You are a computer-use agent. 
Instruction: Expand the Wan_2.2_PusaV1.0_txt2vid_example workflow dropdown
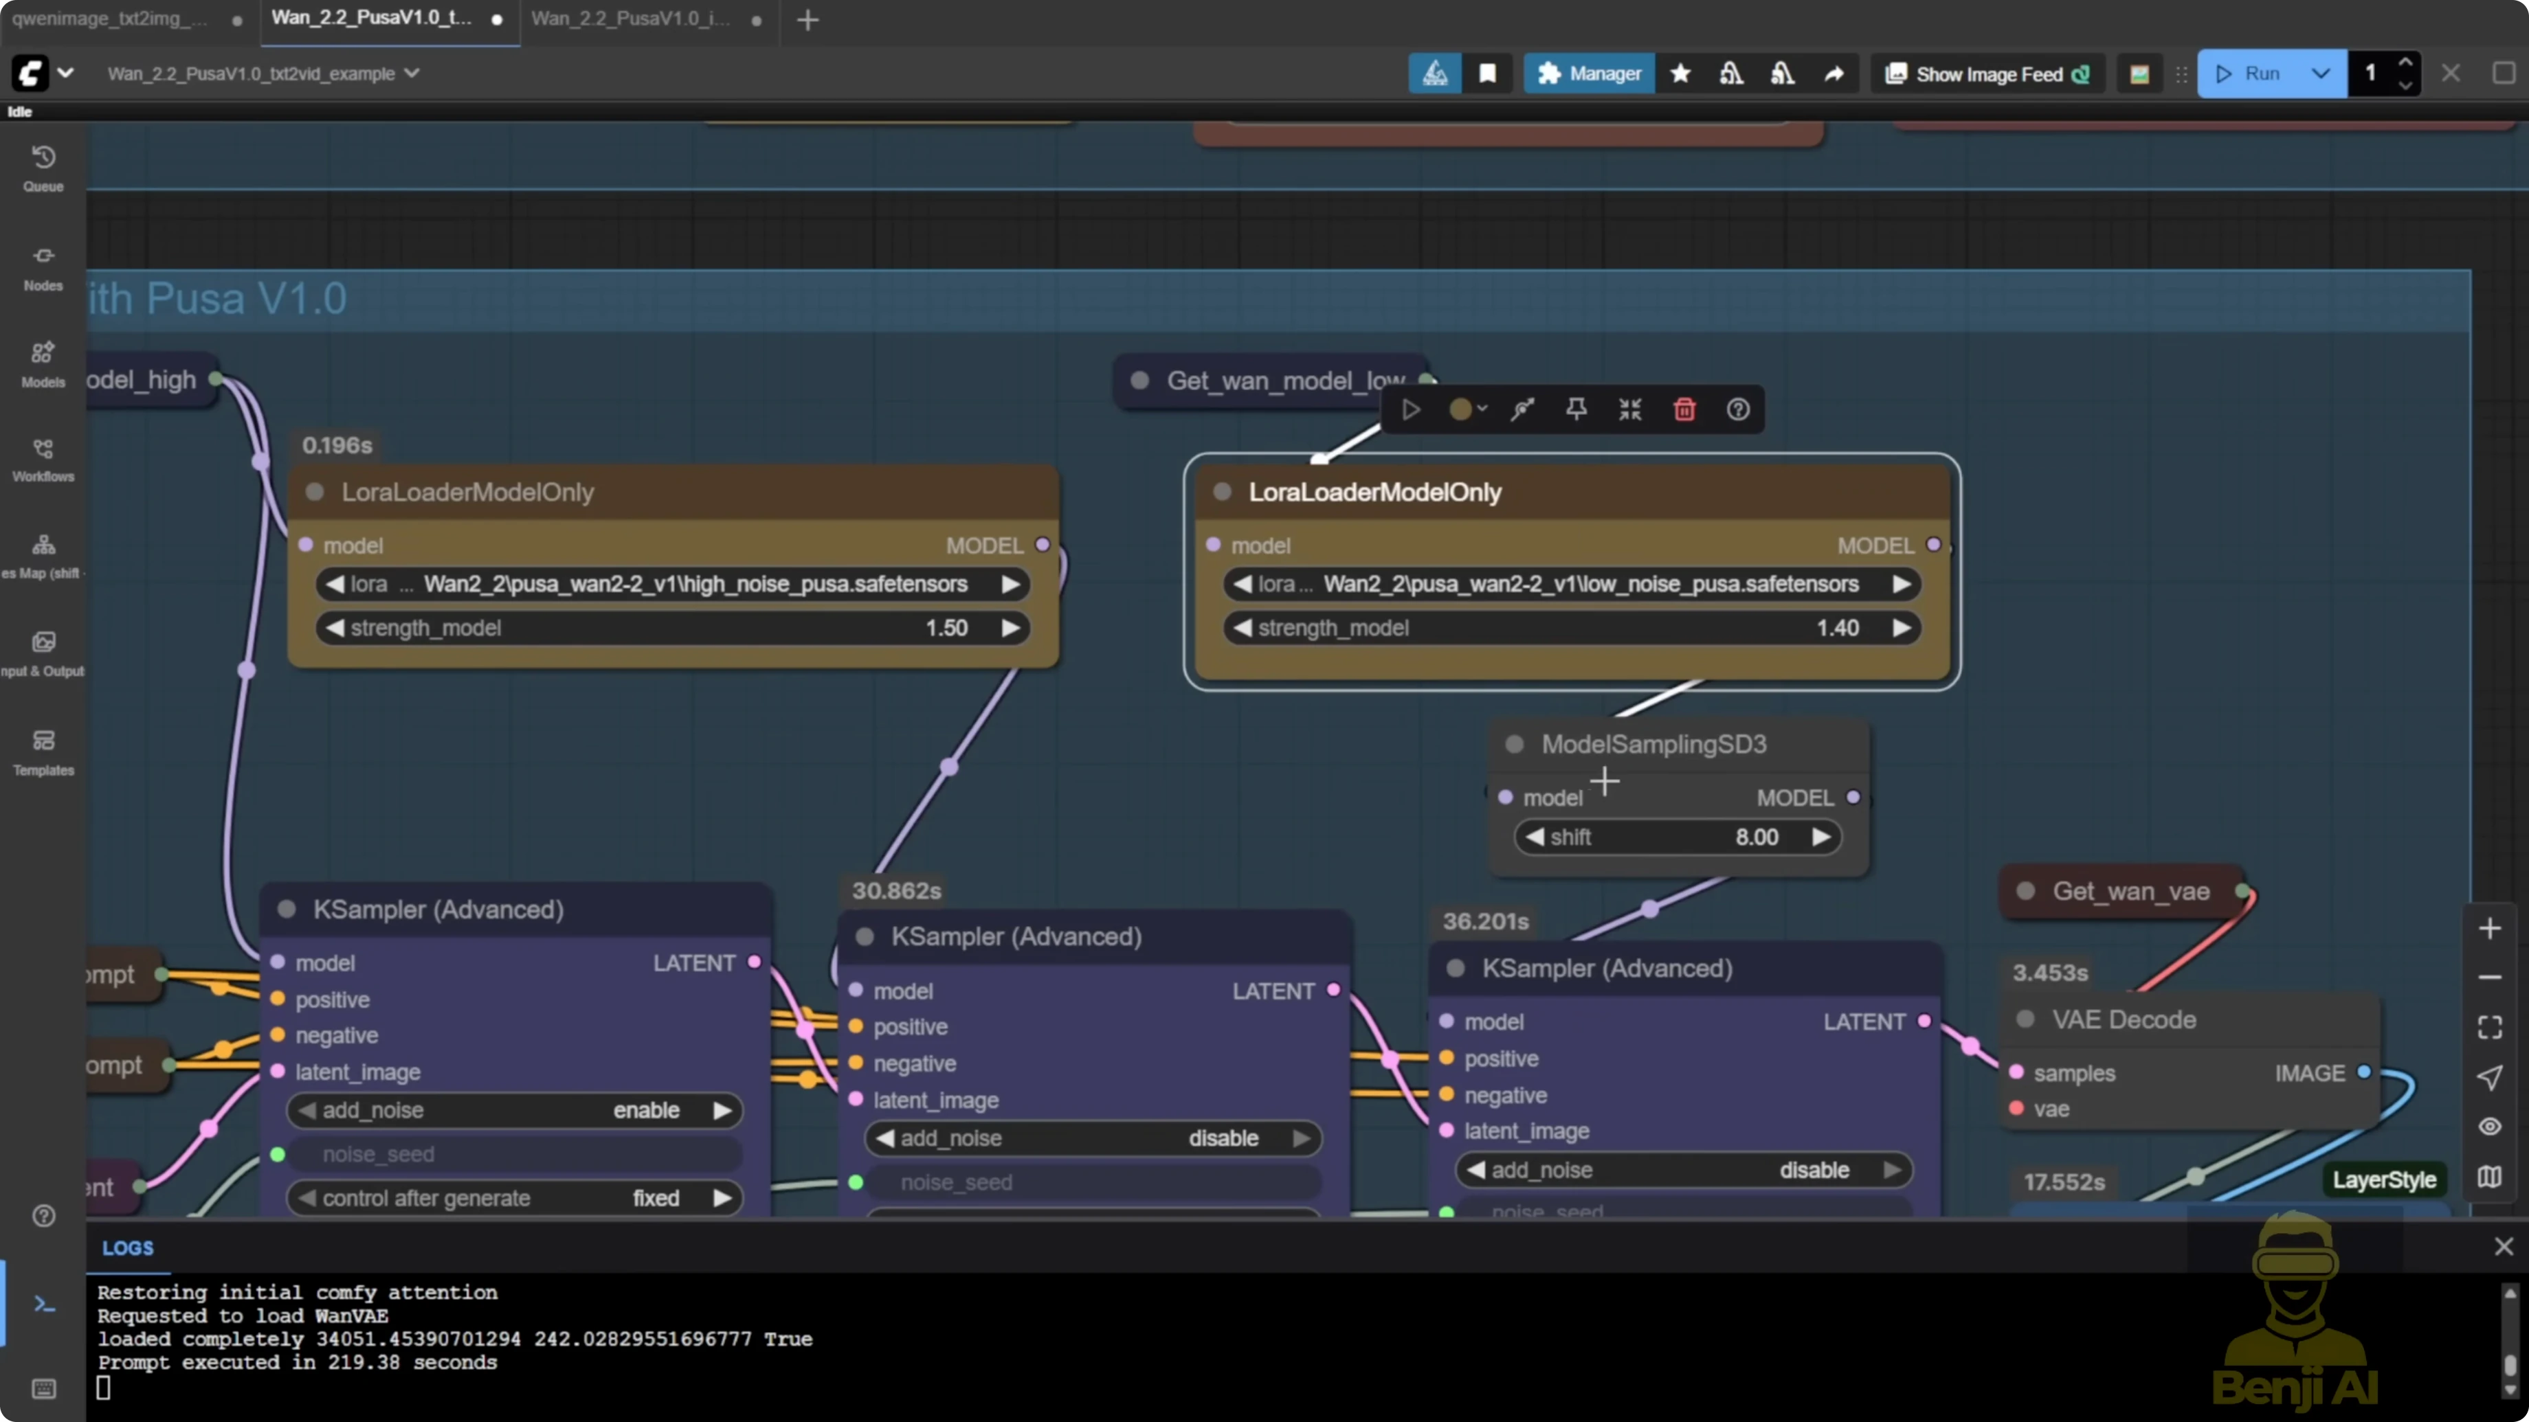(410, 74)
